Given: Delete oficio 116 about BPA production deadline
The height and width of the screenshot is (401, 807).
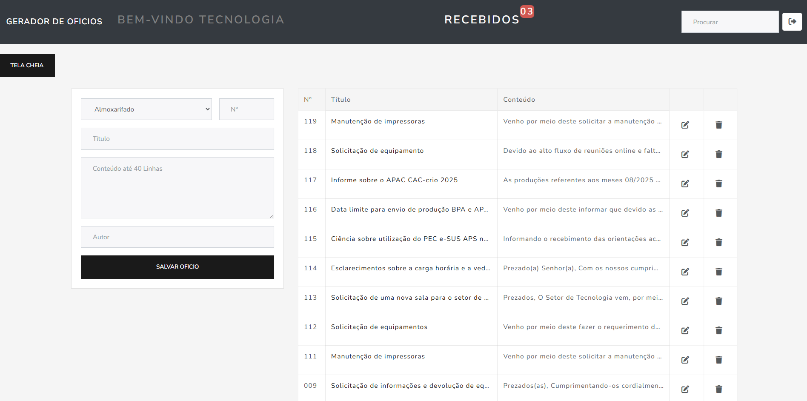Looking at the screenshot, I should click(x=718, y=213).
